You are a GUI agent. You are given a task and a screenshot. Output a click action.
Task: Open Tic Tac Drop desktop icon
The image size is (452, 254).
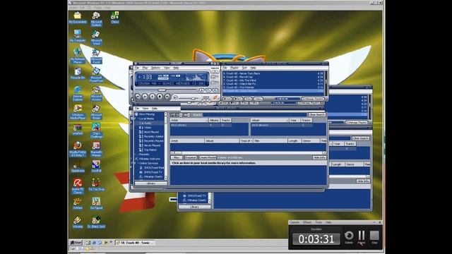[96, 185]
